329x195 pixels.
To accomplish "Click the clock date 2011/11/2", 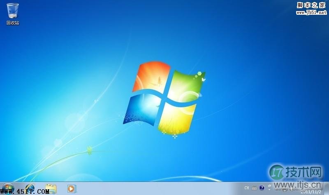I will point(311,192).
